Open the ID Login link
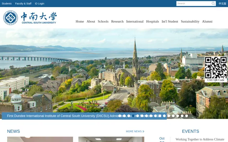Image resolution: width=228 pixels, height=142 pixels. (x=40, y=4)
